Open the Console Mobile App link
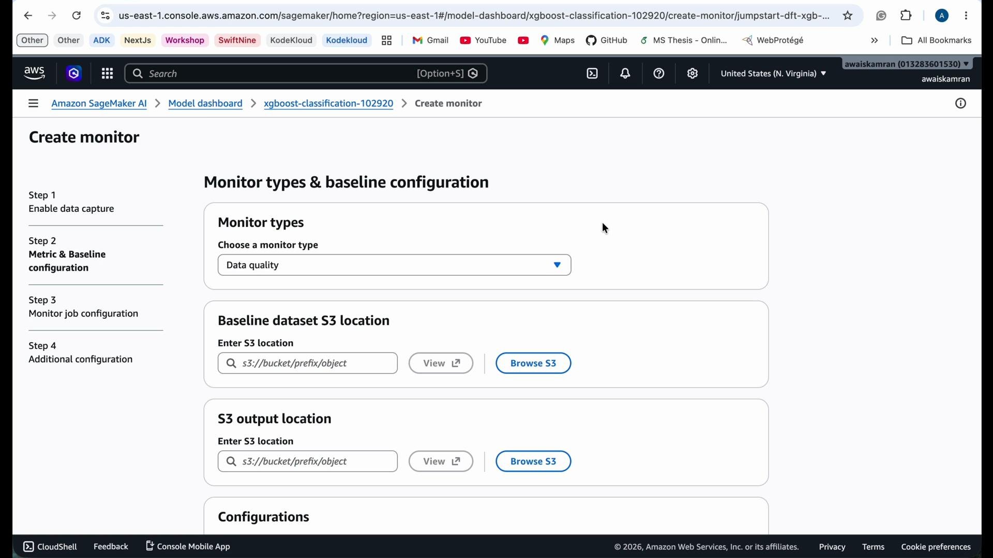 188,546
